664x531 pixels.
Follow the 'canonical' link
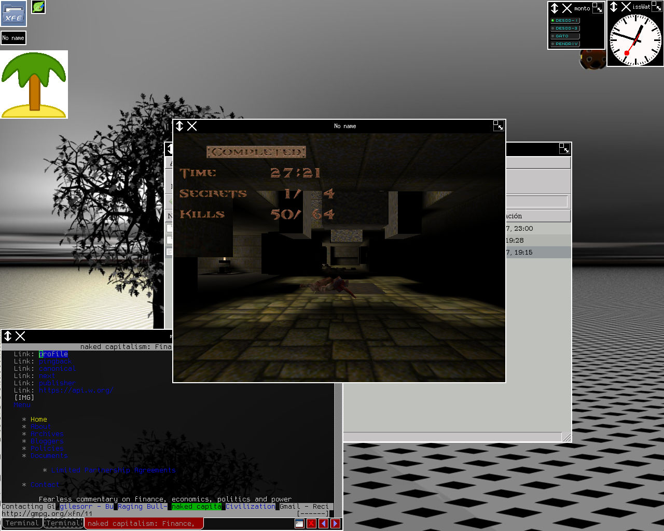(58, 369)
